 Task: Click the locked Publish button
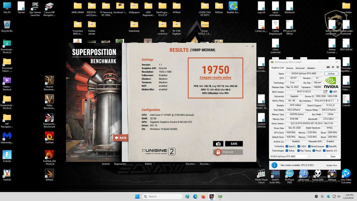click(228, 152)
